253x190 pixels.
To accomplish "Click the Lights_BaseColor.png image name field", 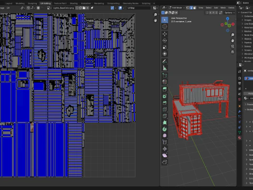I will 63,8.
